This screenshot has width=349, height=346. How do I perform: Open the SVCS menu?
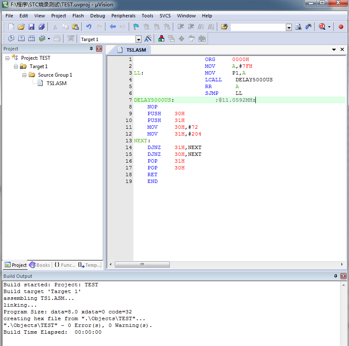point(165,16)
